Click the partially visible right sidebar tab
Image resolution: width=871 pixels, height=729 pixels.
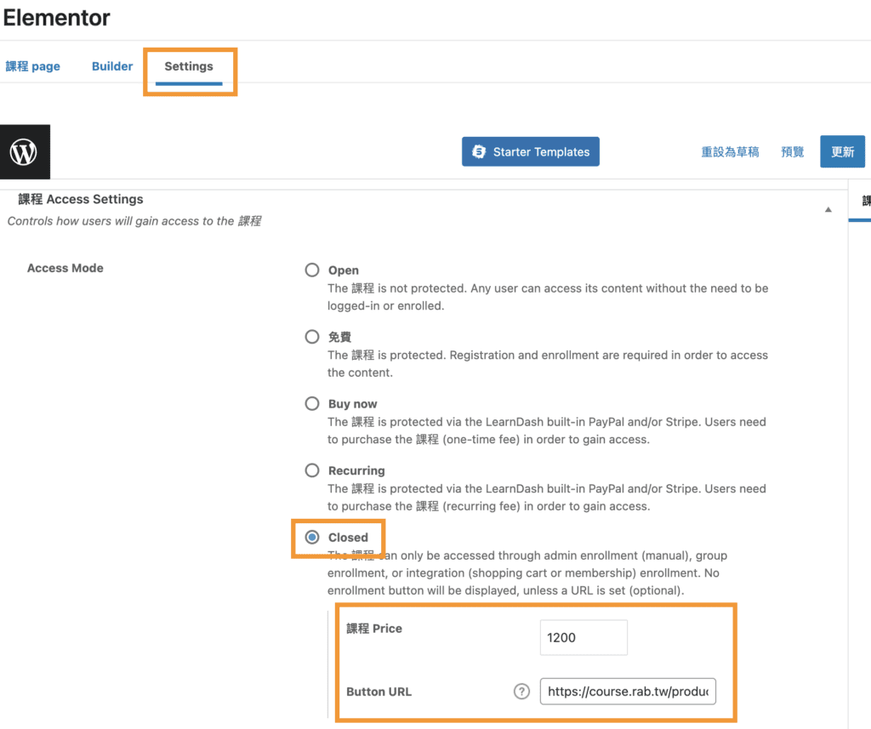point(864,202)
